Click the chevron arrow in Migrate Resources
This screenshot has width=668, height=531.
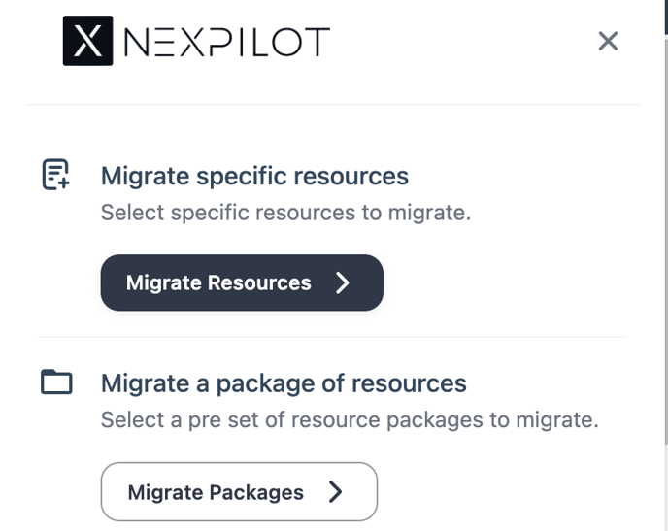[343, 282]
